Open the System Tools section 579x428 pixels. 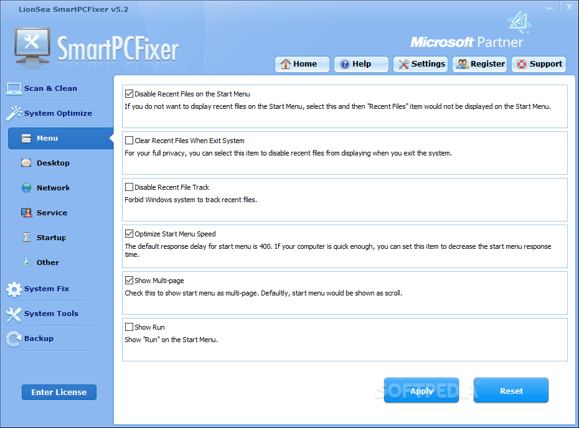[51, 314]
